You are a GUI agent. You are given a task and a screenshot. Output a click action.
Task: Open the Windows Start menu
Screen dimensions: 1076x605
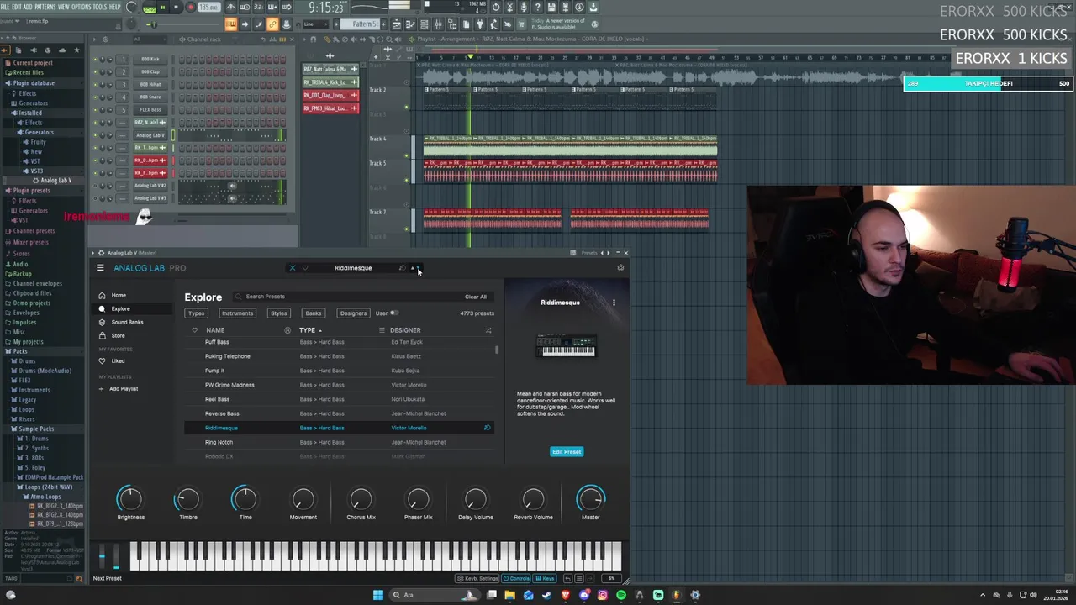(x=378, y=595)
